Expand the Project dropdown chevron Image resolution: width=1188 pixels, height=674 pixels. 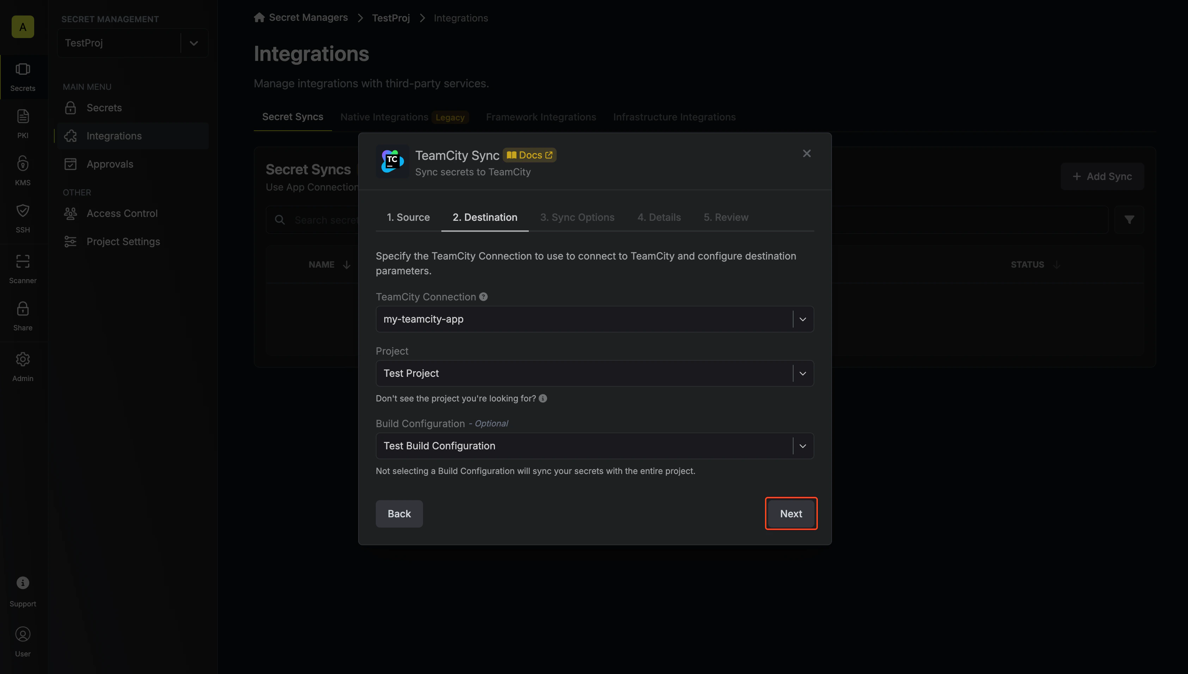802,374
